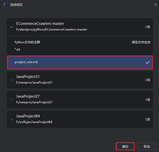Click the 指定文件生效 label
The width and height of the screenshot is (159, 152).
click(141, 42)
